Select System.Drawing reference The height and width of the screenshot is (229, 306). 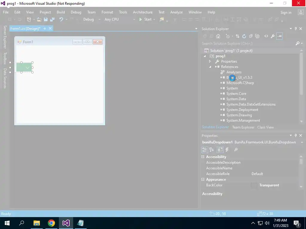[239, 115]
